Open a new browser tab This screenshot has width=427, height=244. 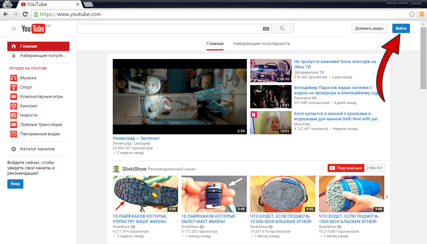point(88,4)
